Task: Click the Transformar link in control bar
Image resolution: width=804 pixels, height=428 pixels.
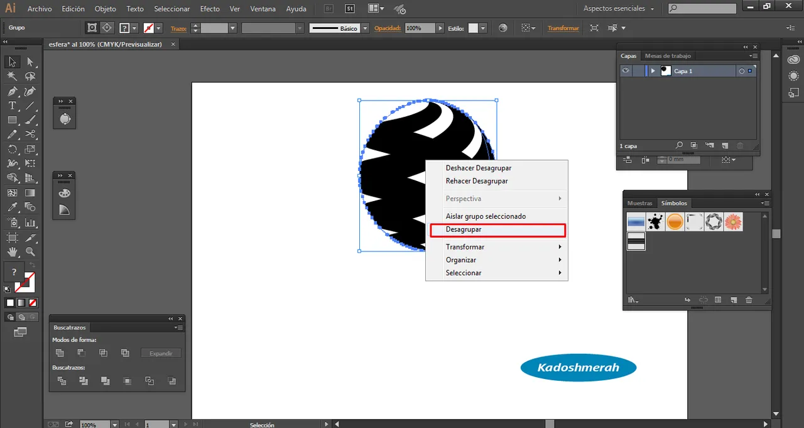Action: (x=563, y=28)
